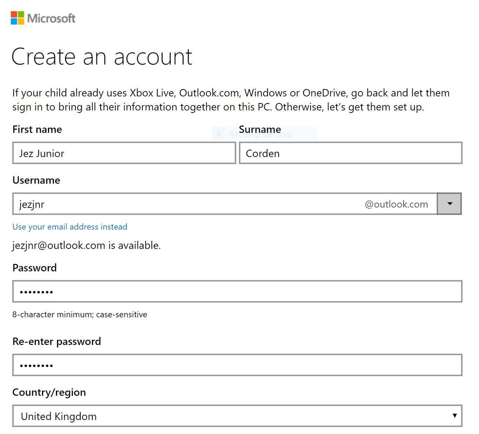479x434 pixels.
Task: Click the 'First name' label
Action: pyautogui.click(x=37, y=129)
